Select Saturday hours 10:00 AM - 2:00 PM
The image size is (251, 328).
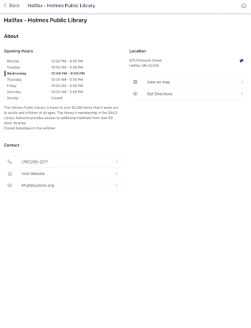[x=67, y=92]
